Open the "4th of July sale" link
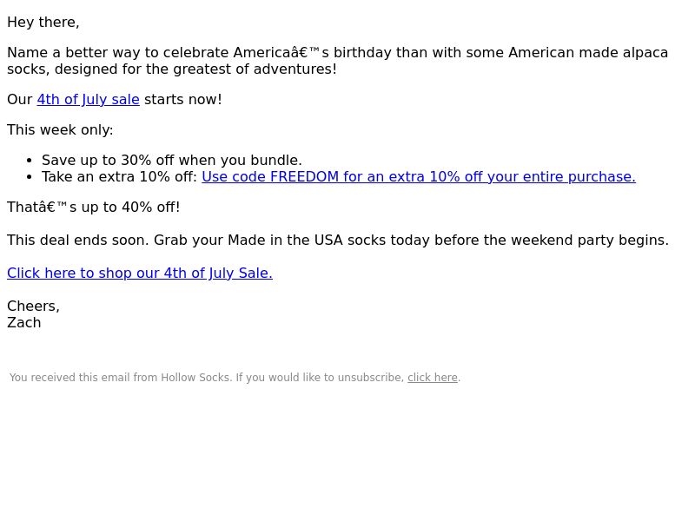Image resolution: width=695 pixels, height=521 pixels. (89, 100)
